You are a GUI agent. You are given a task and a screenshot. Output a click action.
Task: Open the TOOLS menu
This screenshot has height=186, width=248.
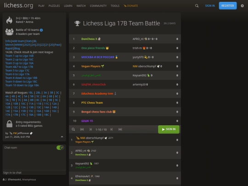tap(115, 6)
